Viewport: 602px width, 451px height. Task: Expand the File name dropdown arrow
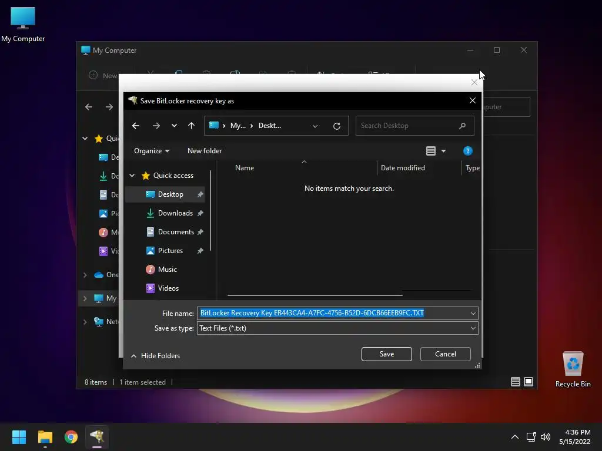pos(473,314)
